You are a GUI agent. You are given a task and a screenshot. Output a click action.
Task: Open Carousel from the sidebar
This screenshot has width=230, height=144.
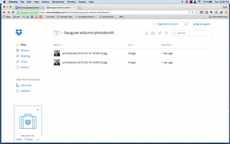click(x=26, y=85)
